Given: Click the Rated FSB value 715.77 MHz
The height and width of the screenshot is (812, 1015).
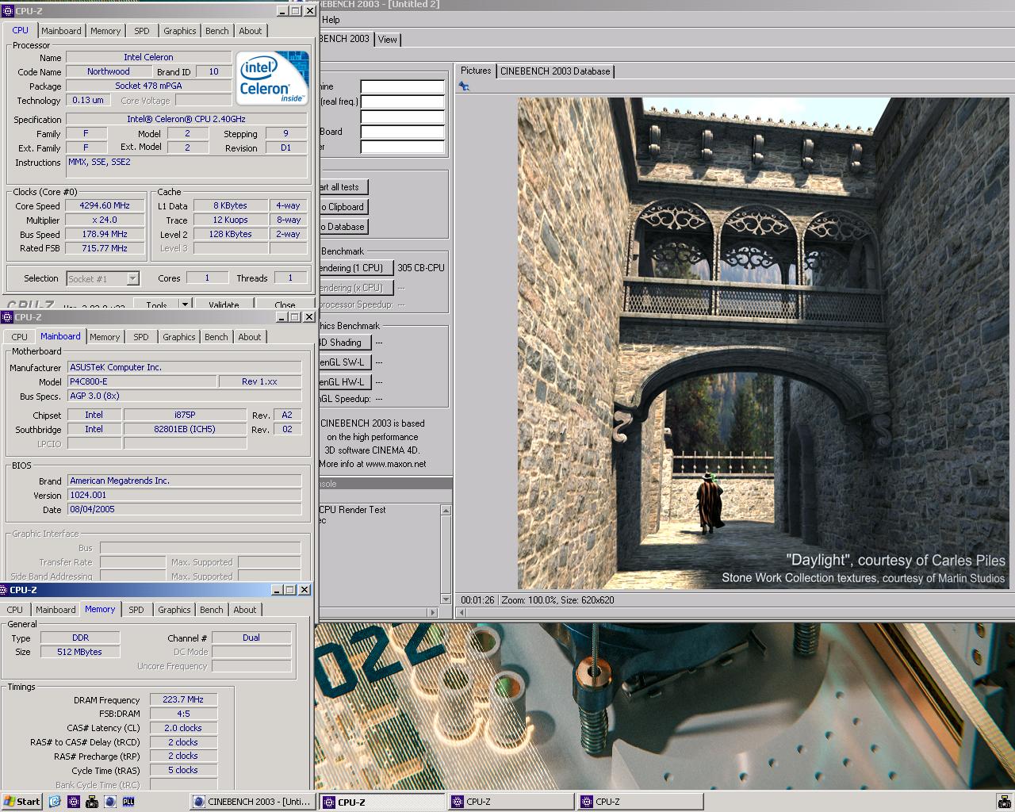Looking at the screenshot, I should [104, 248].
